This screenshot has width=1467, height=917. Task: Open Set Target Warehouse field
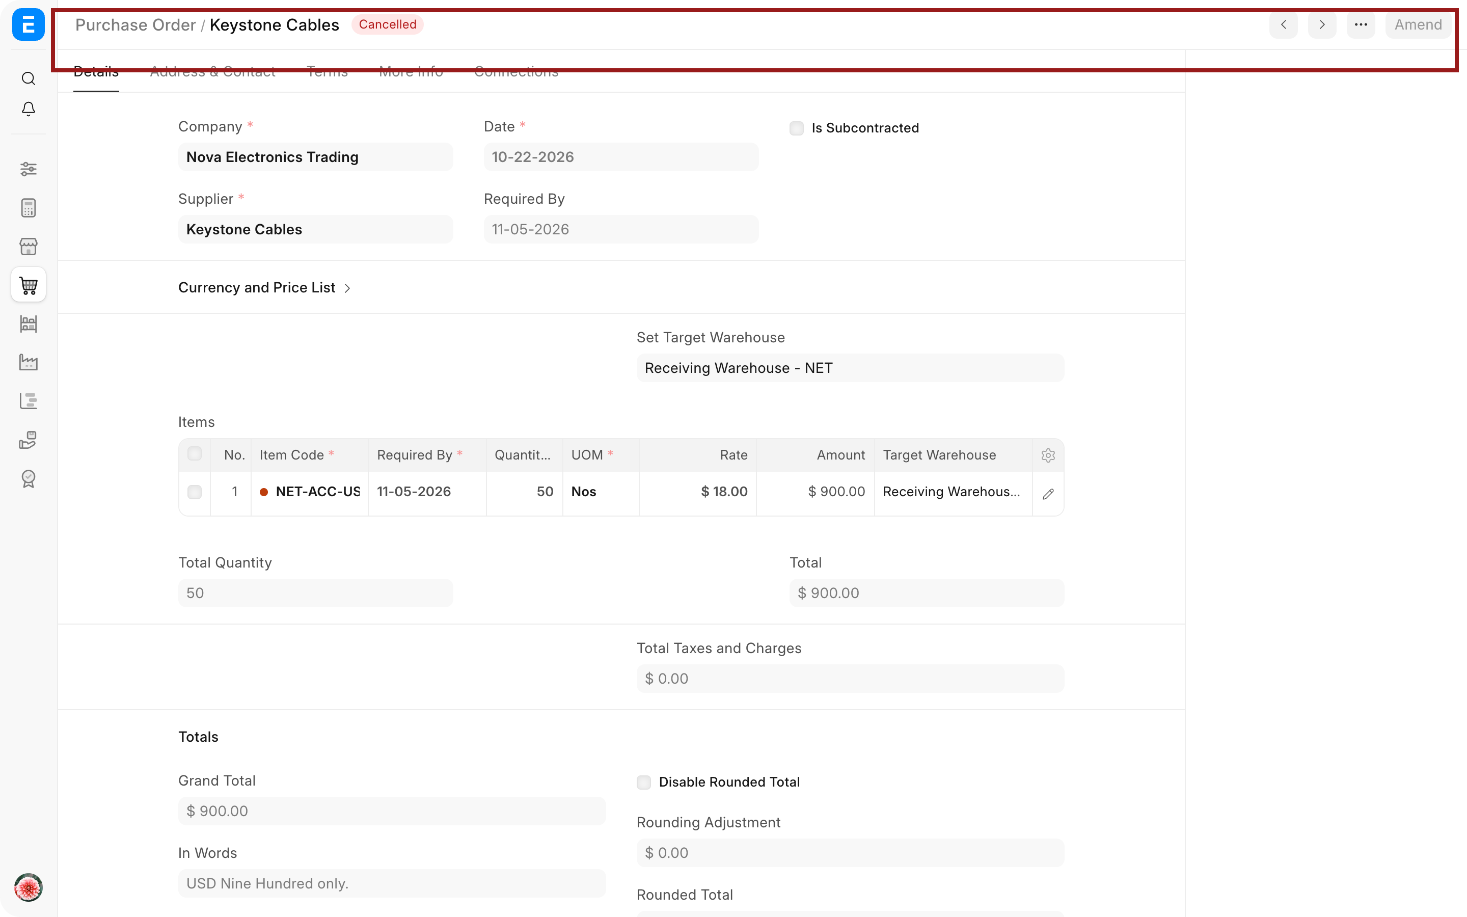pos(850,368)
